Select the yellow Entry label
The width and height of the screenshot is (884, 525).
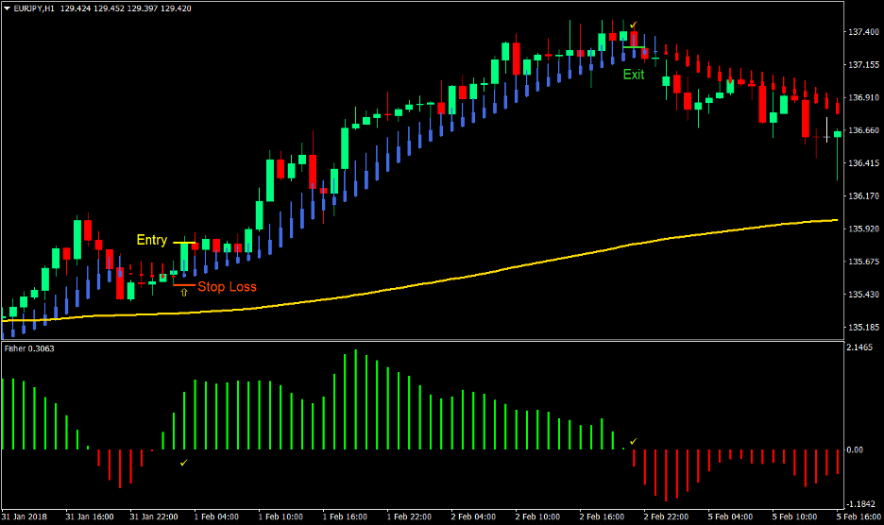click(x=151, y=240)
